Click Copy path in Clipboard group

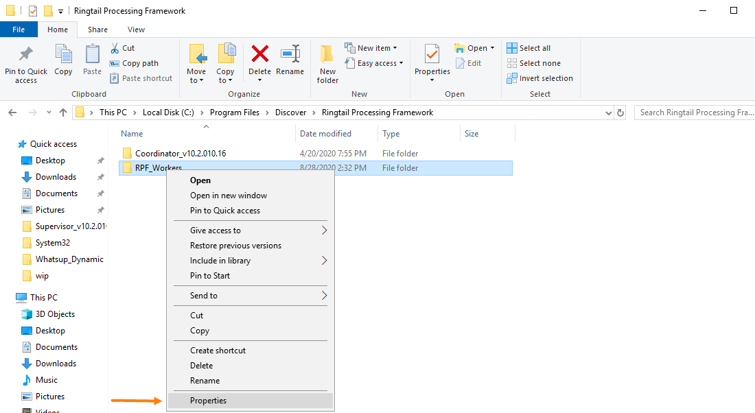point(134,63)
